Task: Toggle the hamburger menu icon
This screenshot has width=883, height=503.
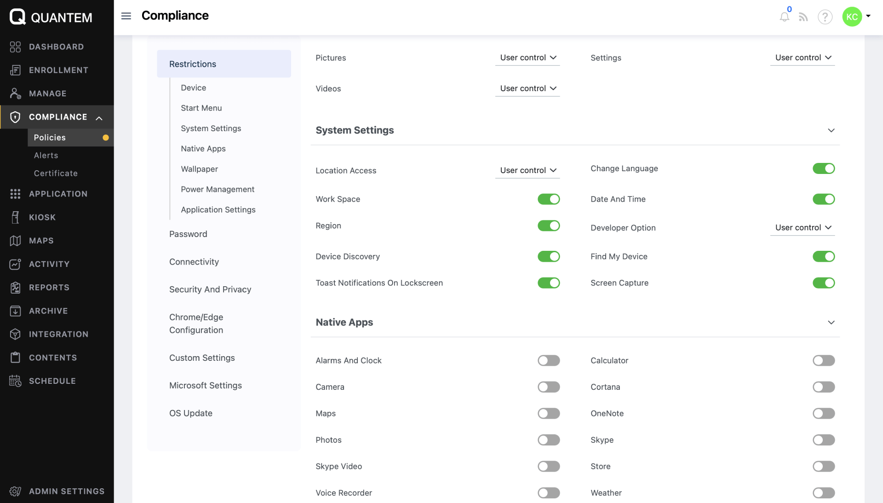Action: pos(126,16)
